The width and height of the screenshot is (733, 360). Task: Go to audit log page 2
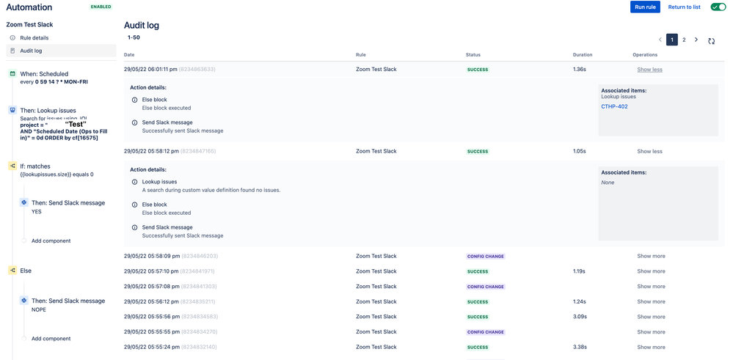(x=684, y=40)
